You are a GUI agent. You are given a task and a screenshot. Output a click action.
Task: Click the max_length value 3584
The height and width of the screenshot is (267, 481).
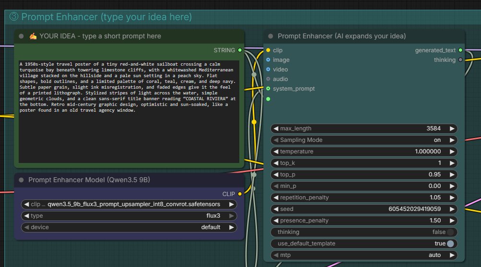coord(434,128)
